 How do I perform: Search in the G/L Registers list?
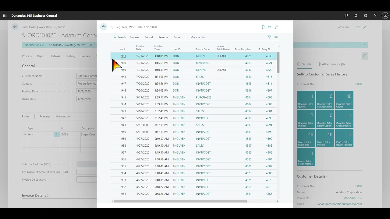point(119,37)
